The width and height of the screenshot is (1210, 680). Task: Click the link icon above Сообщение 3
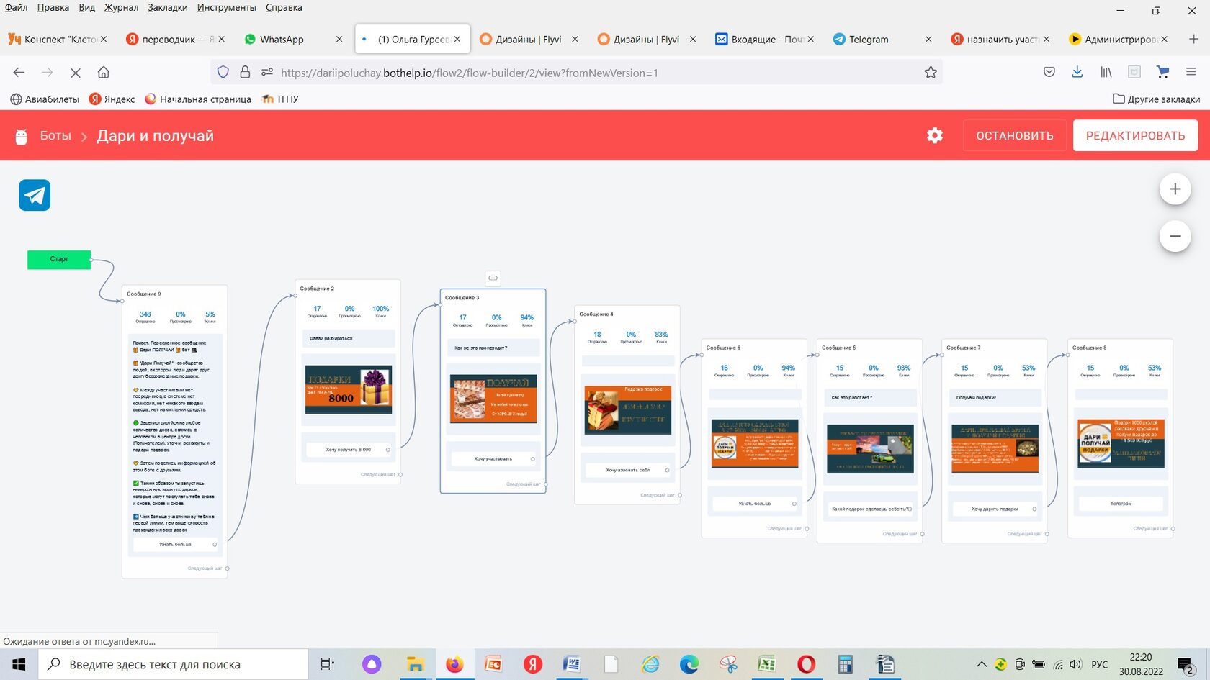[x=493, y=278]
